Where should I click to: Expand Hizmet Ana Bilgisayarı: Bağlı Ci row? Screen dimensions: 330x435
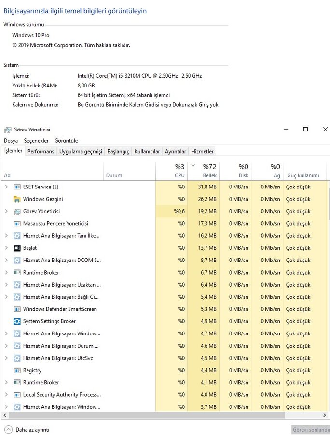pyautogui.click(x=6, y=297)
